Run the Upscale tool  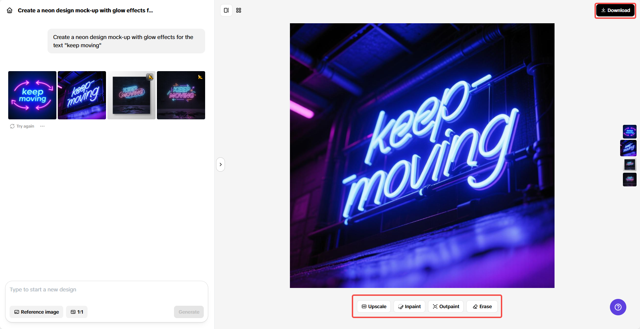pos(374,306)
